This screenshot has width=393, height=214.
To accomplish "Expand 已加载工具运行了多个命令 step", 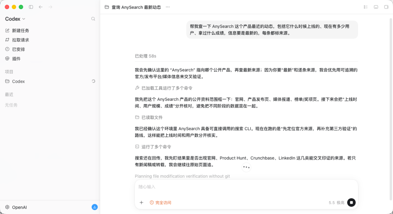I will click(x=164, y=88).
